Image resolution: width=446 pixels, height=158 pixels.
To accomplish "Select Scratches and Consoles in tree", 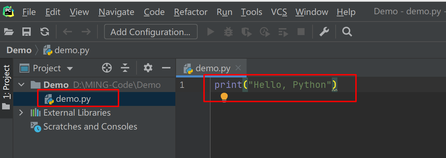I will (90, 126).
